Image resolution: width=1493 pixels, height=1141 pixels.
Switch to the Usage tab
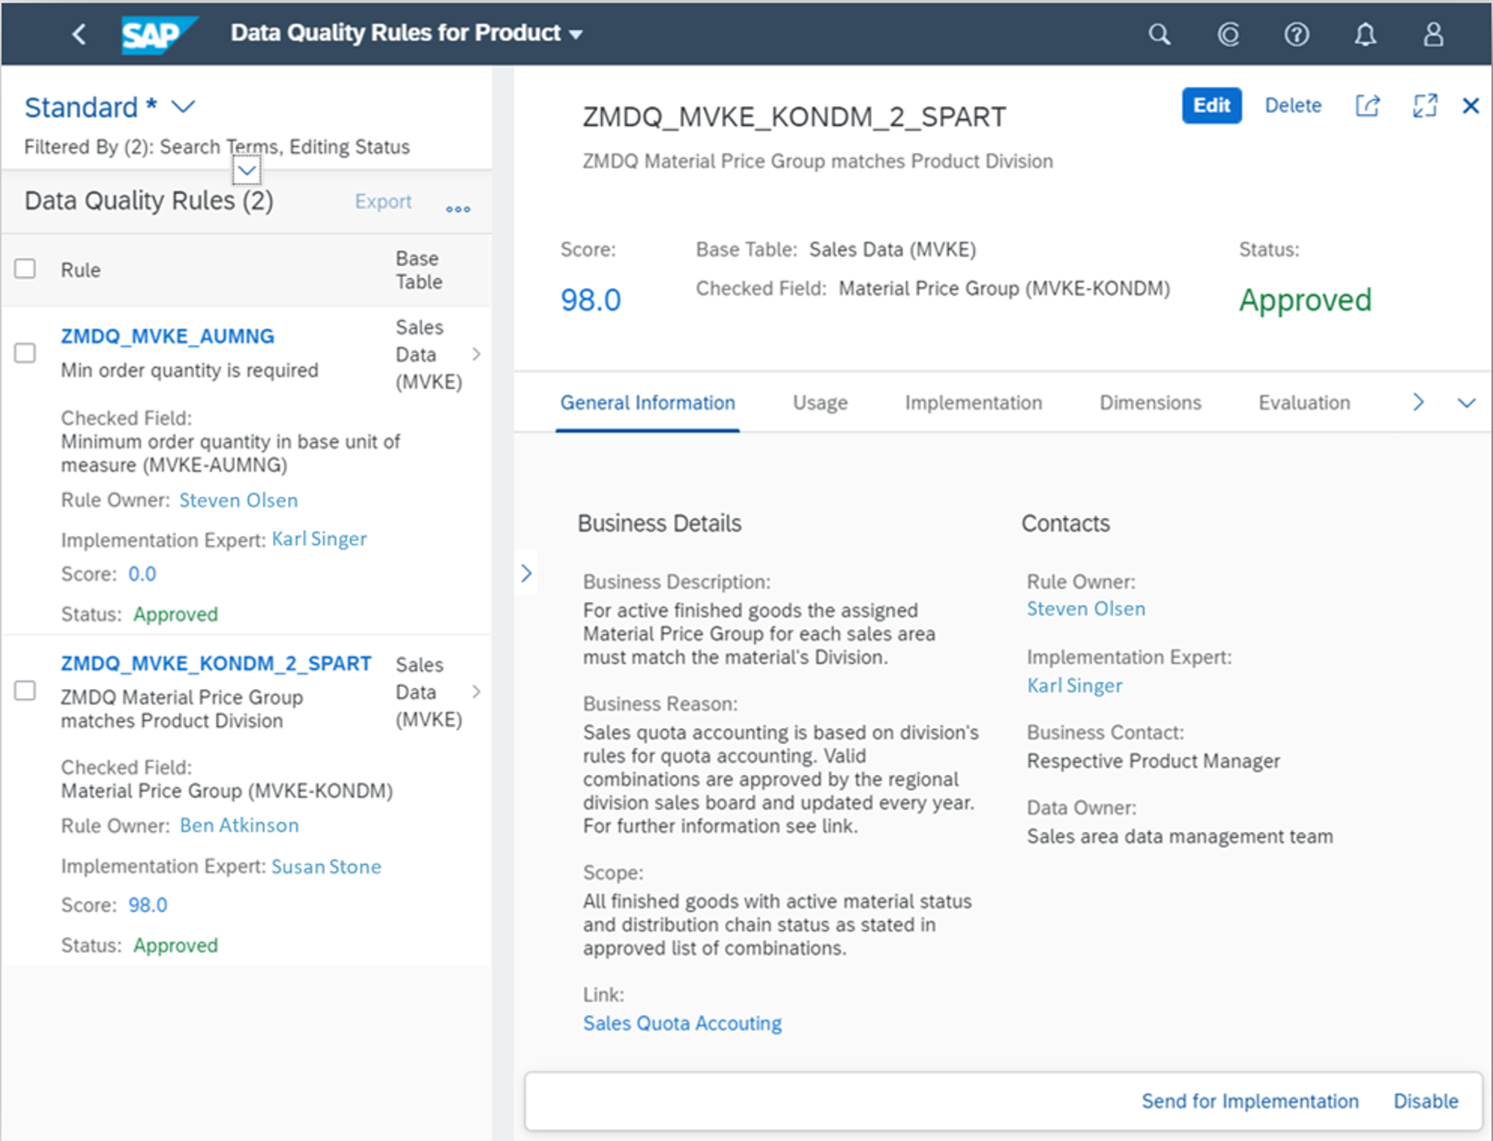coord(820,403)
